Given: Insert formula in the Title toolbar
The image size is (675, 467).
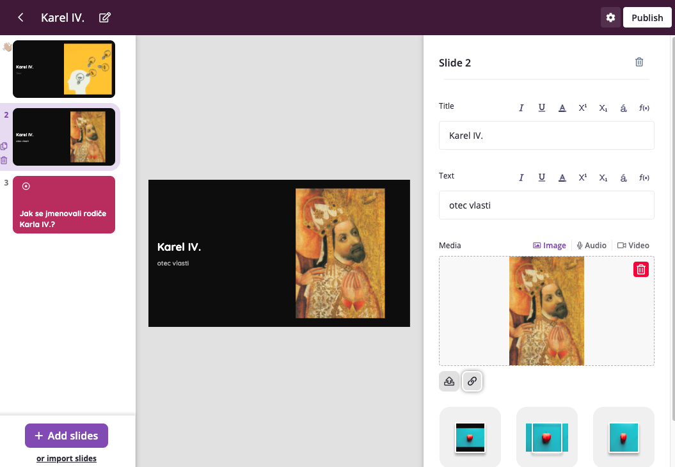Looking at the screenshot, I should click(x=644, y=108).
